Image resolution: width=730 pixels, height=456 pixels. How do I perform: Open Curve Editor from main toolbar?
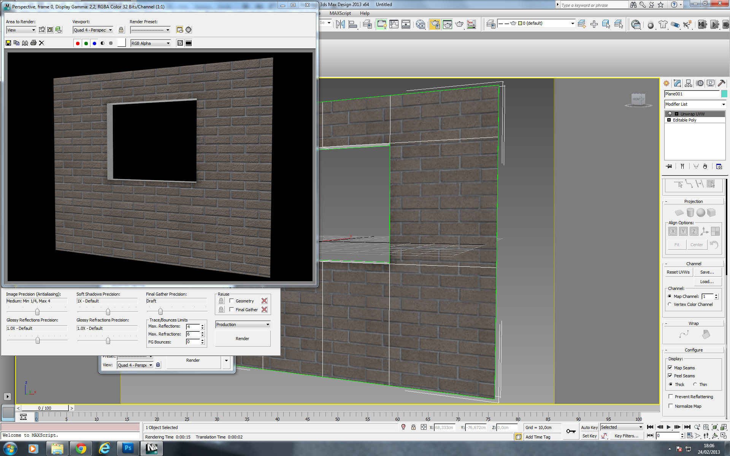[394, 24]
